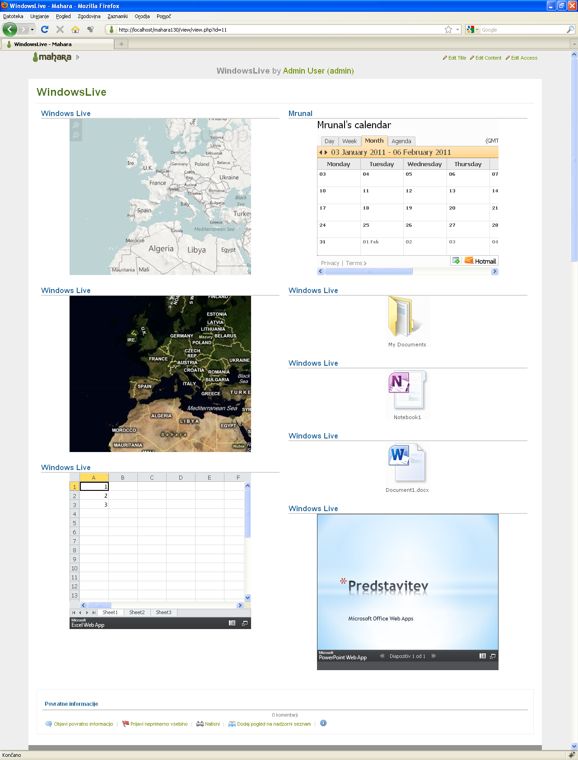Open the Document1.docx Word icon
This screenshot has width=578, height=760.
click(x=407, y=462)
